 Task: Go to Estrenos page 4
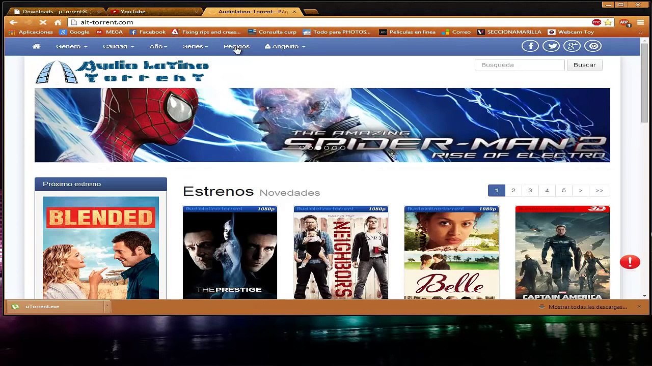[547, 191]
